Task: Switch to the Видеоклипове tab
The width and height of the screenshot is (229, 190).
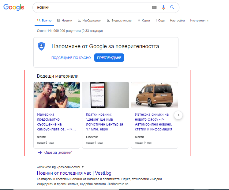Action: 119,20
